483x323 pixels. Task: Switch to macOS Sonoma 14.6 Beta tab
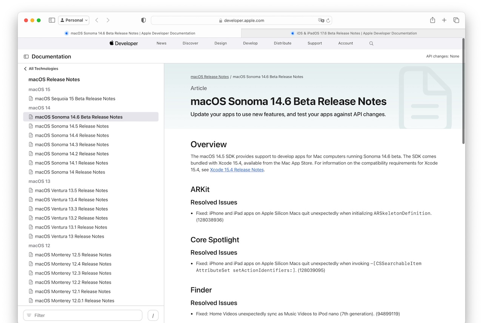tap(130, 33)
